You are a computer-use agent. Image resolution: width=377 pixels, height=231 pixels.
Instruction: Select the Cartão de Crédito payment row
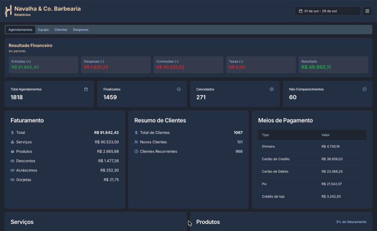click(x=312, y=159)
